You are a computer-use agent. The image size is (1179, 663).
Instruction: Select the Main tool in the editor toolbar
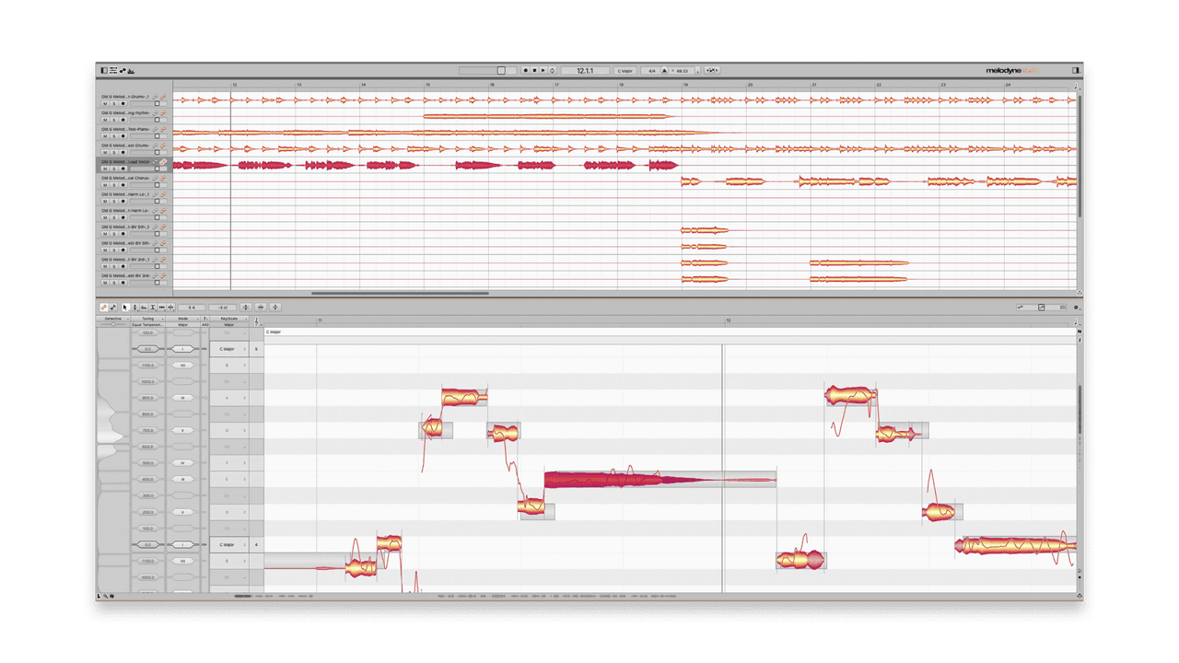click(x=125, y=308)
